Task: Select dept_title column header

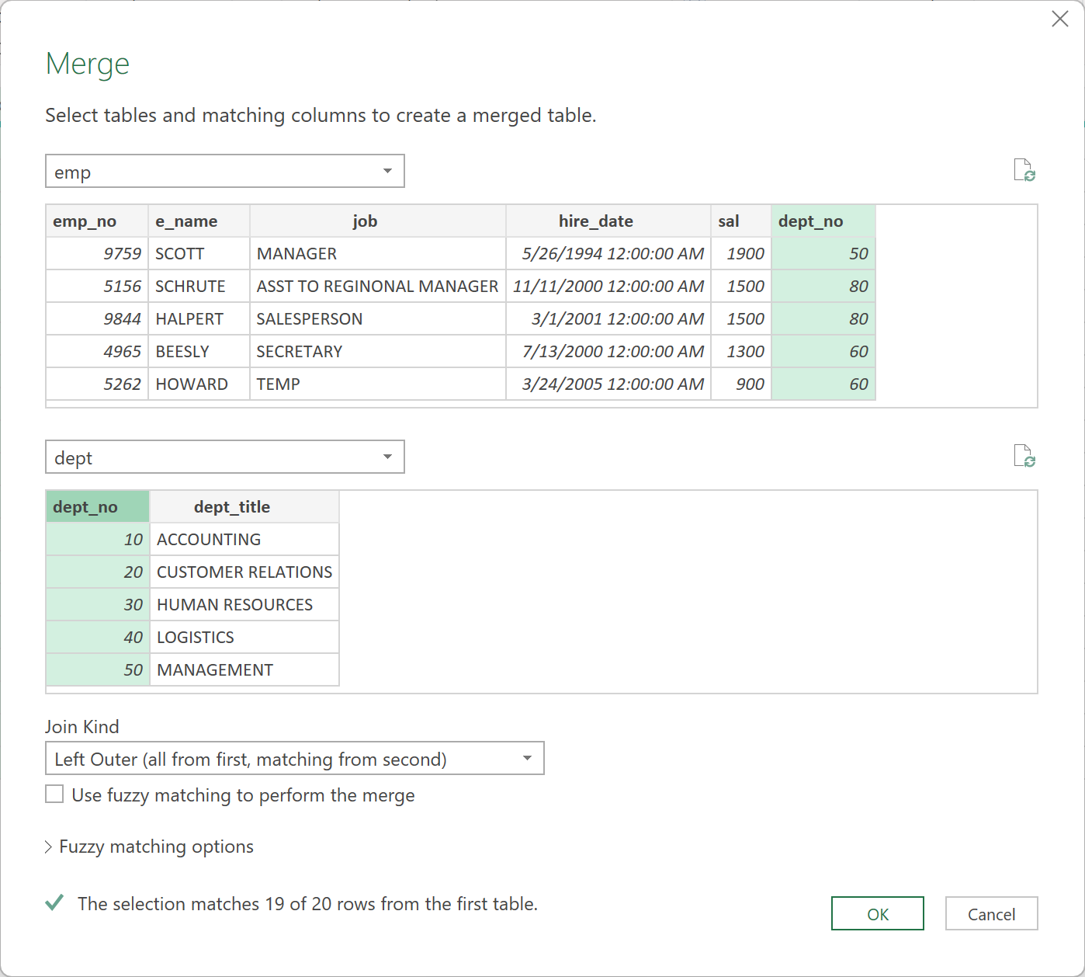Action: click(244, 507)
